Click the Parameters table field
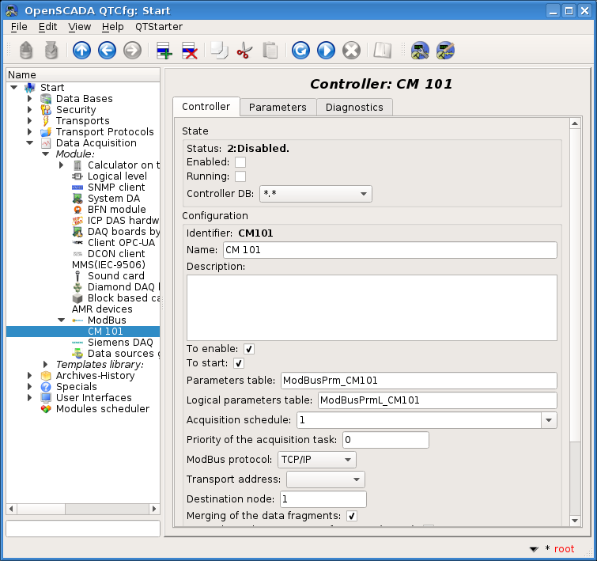The image size is (597, 561). (x=419, y=381)
